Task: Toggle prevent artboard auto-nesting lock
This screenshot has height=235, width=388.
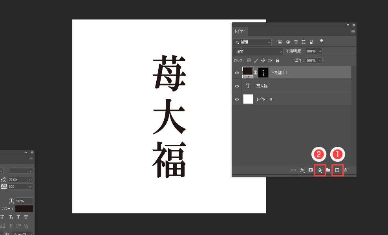Action: coord(270,60)
